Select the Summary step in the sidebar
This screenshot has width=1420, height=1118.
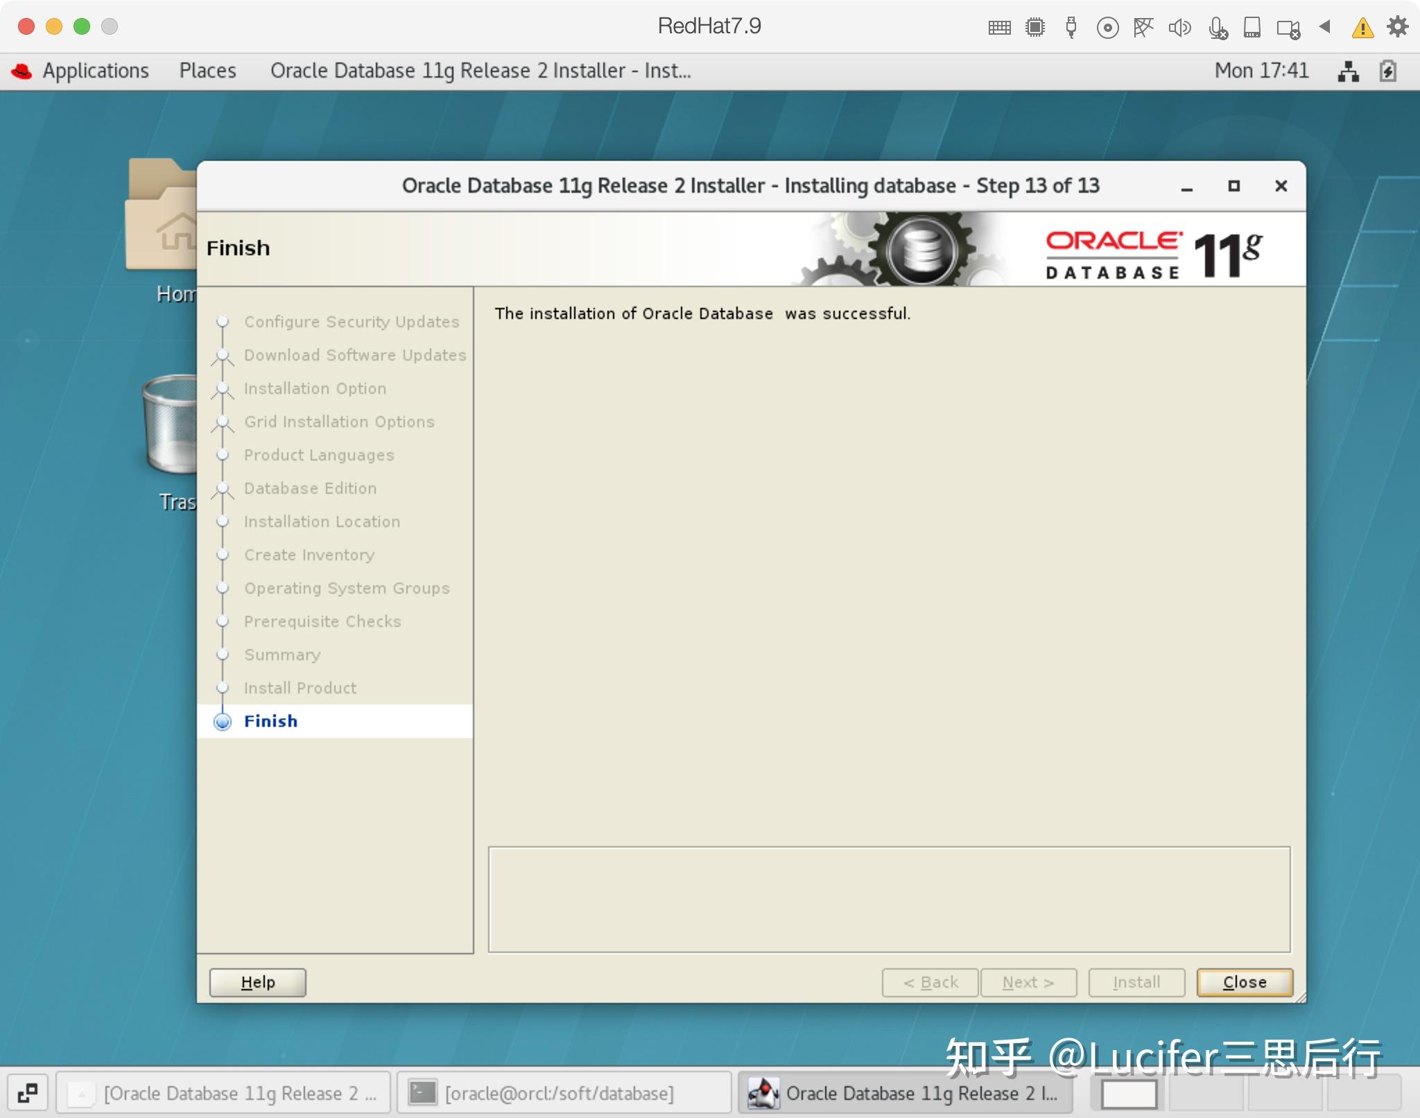[282, 654]
